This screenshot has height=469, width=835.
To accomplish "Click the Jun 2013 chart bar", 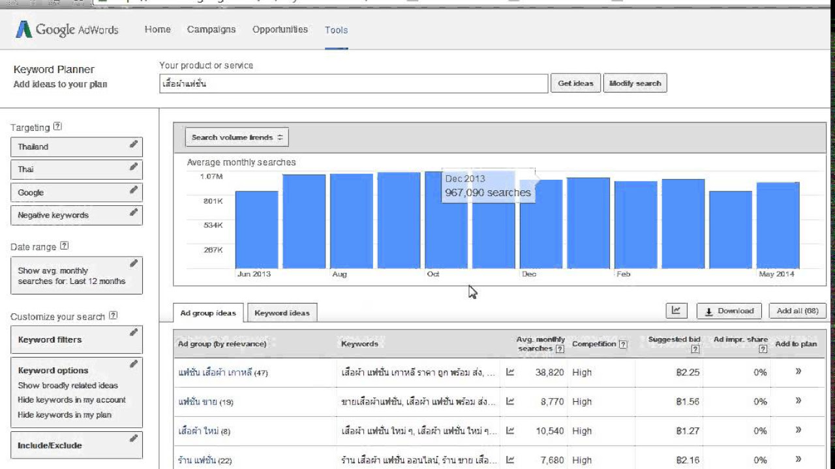I will point(256,229).
